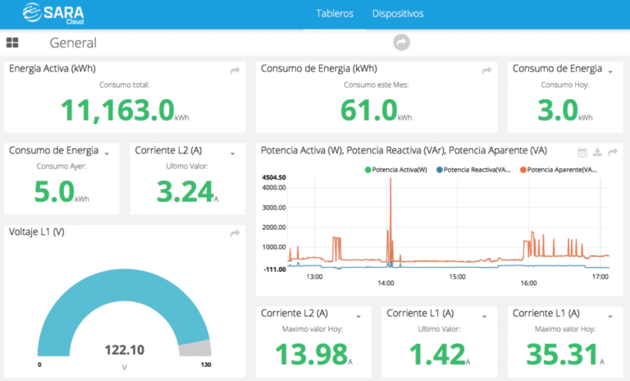
Task: Open dropdown on Corriente L2 Ultimo Valor widget
Action: [x=233, y=153]
